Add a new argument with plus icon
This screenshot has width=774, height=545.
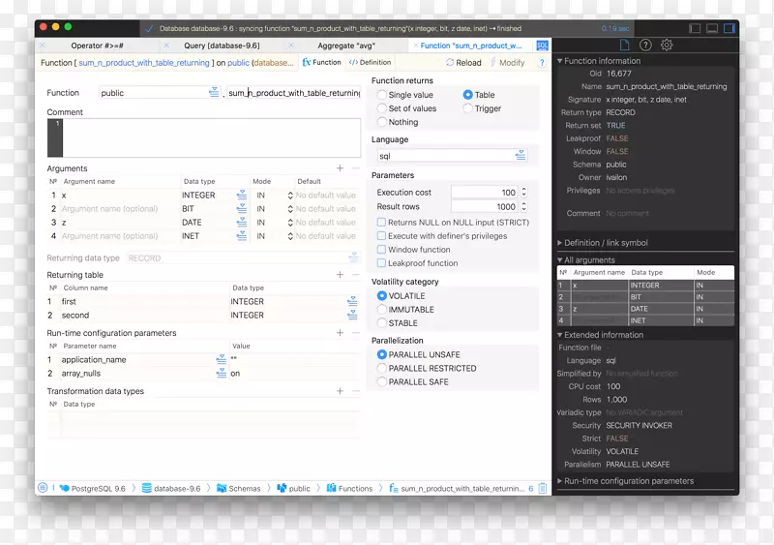pyautogui.click(x=340, y=168)
